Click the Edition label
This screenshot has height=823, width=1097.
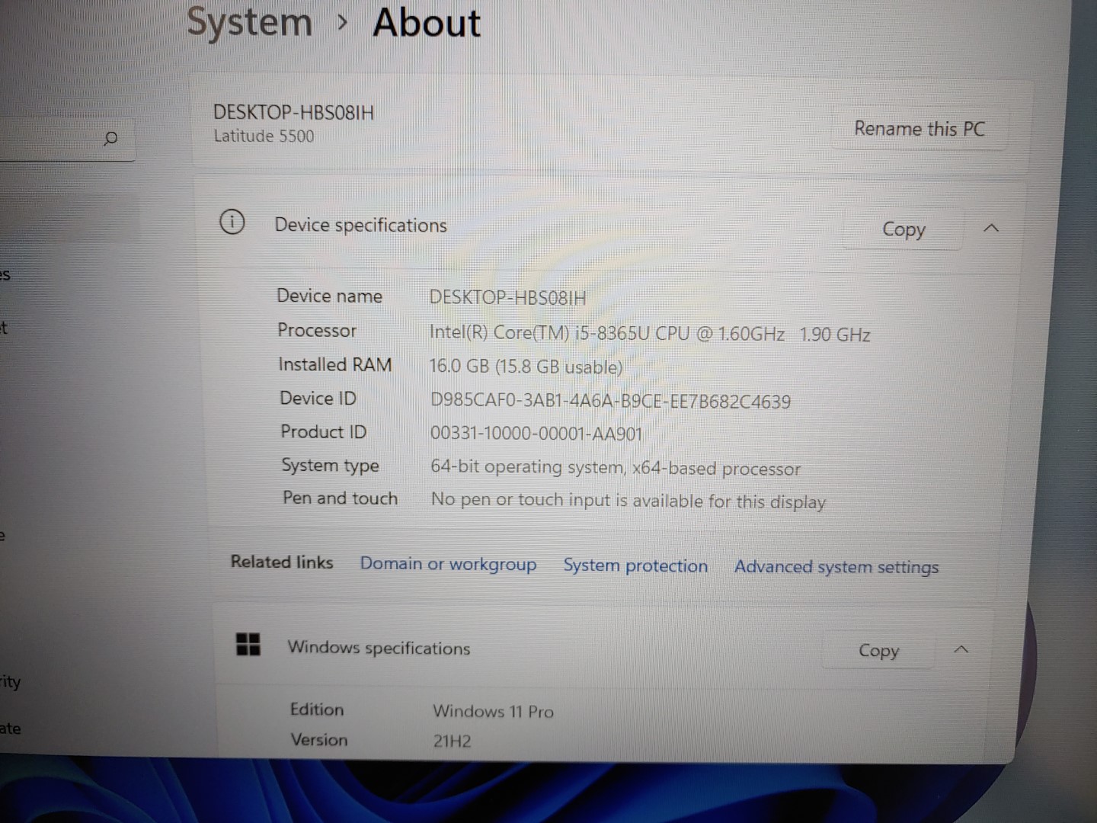pos(317,709)
